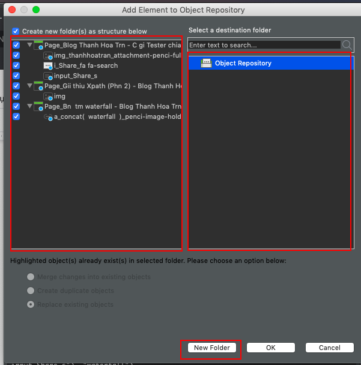Click the input field icon of input_Share_s
The width and height of the screenshot is (361, 365).
[x=48, y=76]
